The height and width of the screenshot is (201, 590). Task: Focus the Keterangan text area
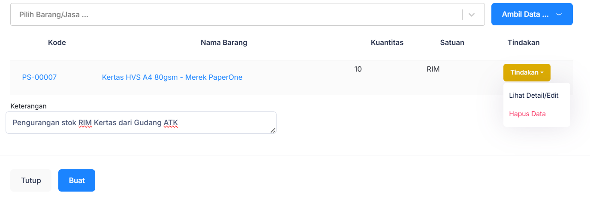point(141,123)
